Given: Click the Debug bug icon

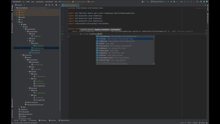Looking at the screenshot, I should click(171, 2).
